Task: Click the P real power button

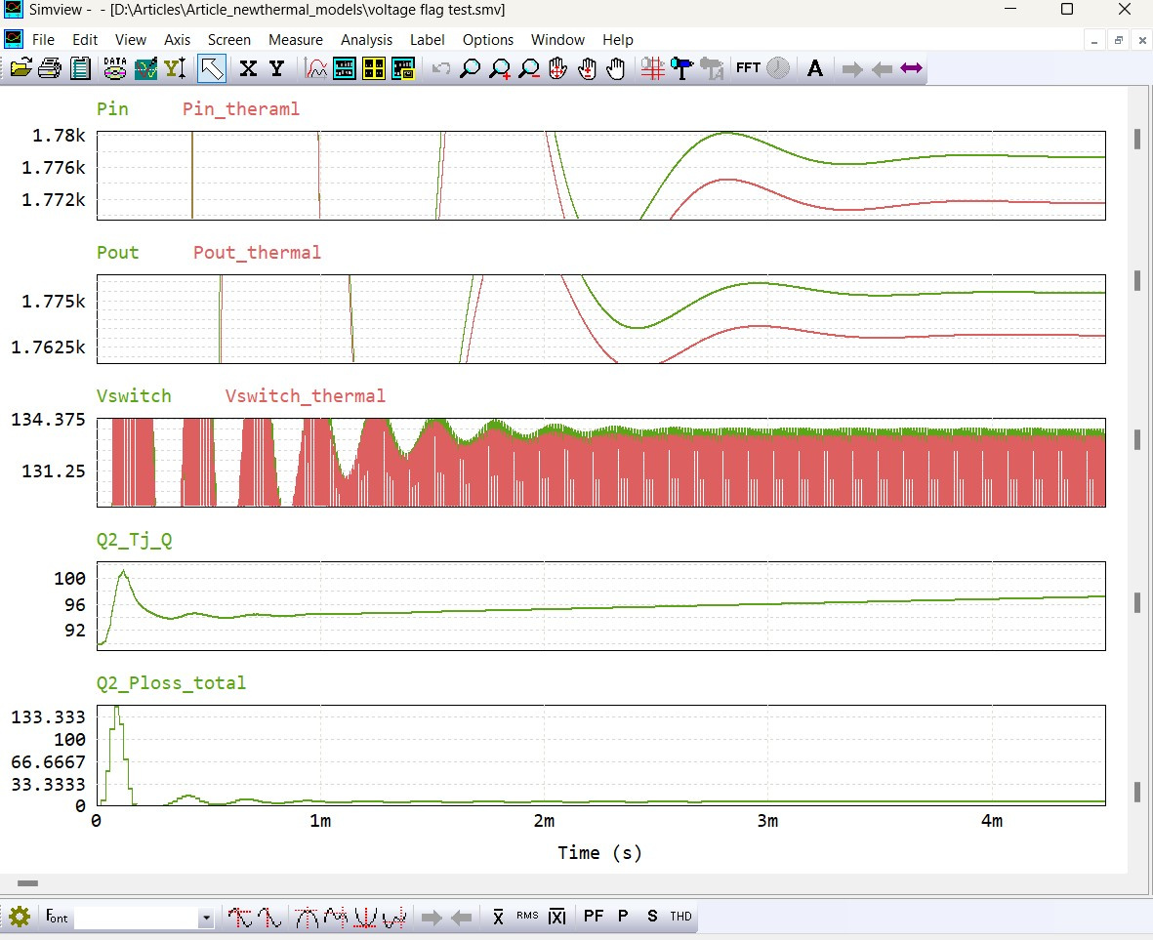Action: point(623,917)
